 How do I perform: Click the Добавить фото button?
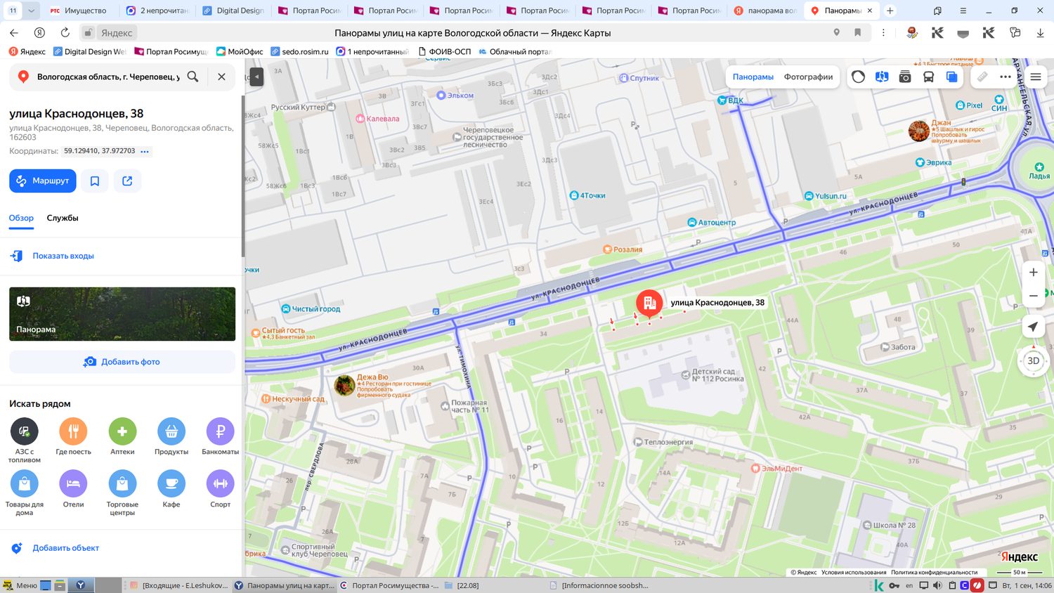click(122, 362)
